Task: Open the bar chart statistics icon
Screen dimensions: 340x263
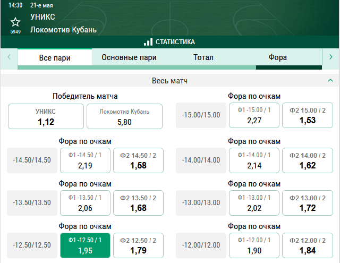Action: (148, 42)
